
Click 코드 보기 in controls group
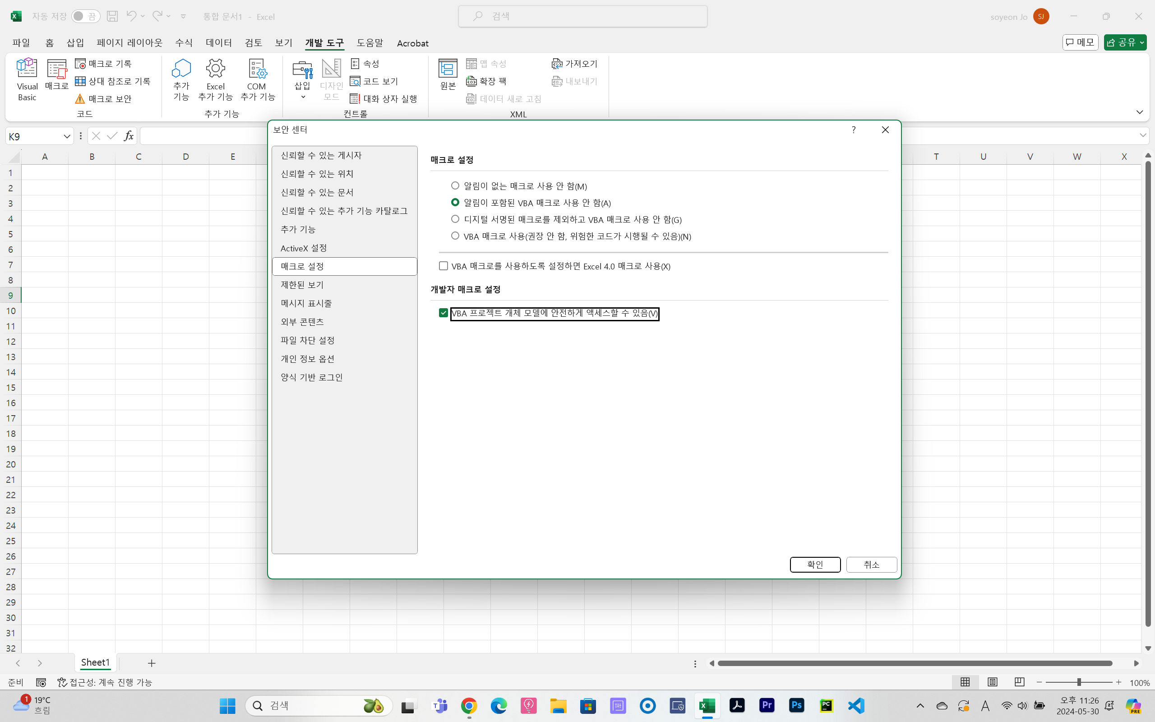(374, 81)
